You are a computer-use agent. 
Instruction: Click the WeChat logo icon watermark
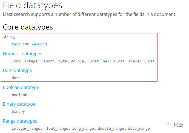(x=168, y=124)
